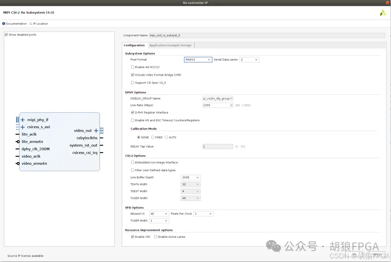Check Enable Active Lanes option
Viewport: 391px width, 262px height.
(156, 237)
